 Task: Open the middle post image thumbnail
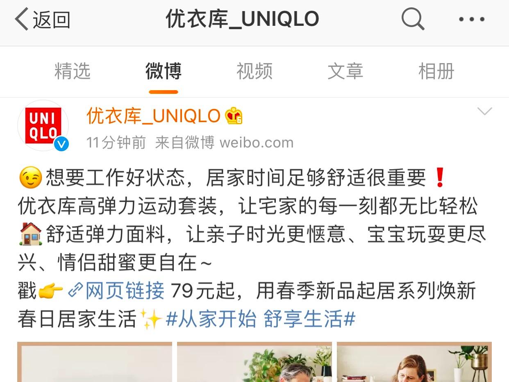[x=254, y=362]
